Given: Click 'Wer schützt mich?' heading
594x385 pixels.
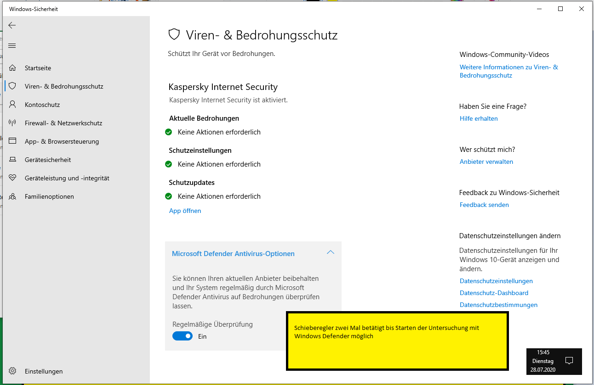Looking at the screenshot, I should (x=487, y=150).
